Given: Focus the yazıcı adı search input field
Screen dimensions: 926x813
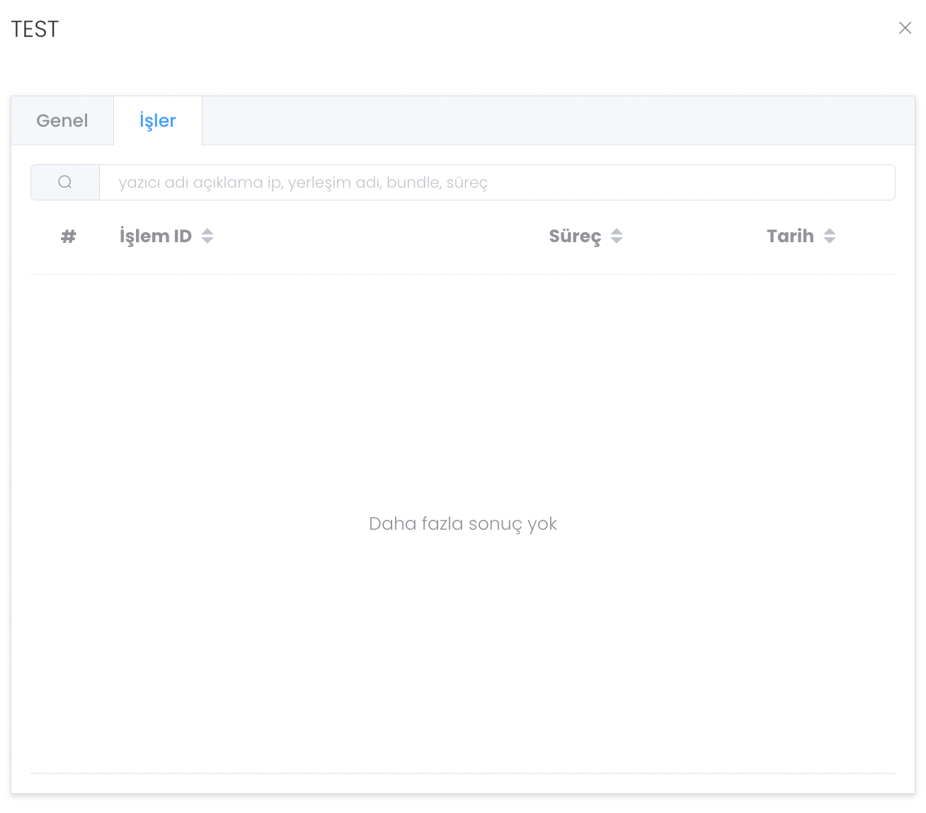Looking at the screenshot, I should click(496, 183).
